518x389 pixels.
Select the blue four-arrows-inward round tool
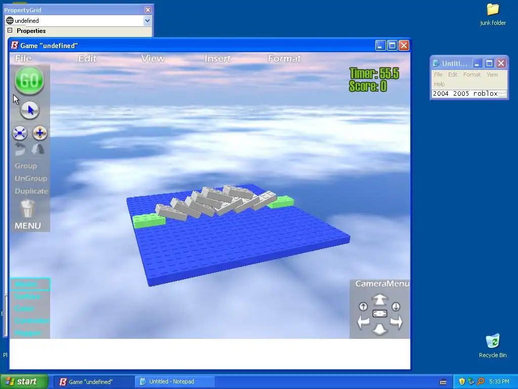pyautogui.click(x=20, y=133)
